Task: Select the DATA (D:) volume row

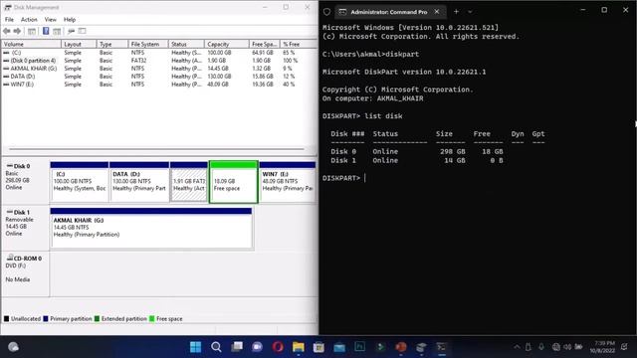Action: (x=159, y=77)
